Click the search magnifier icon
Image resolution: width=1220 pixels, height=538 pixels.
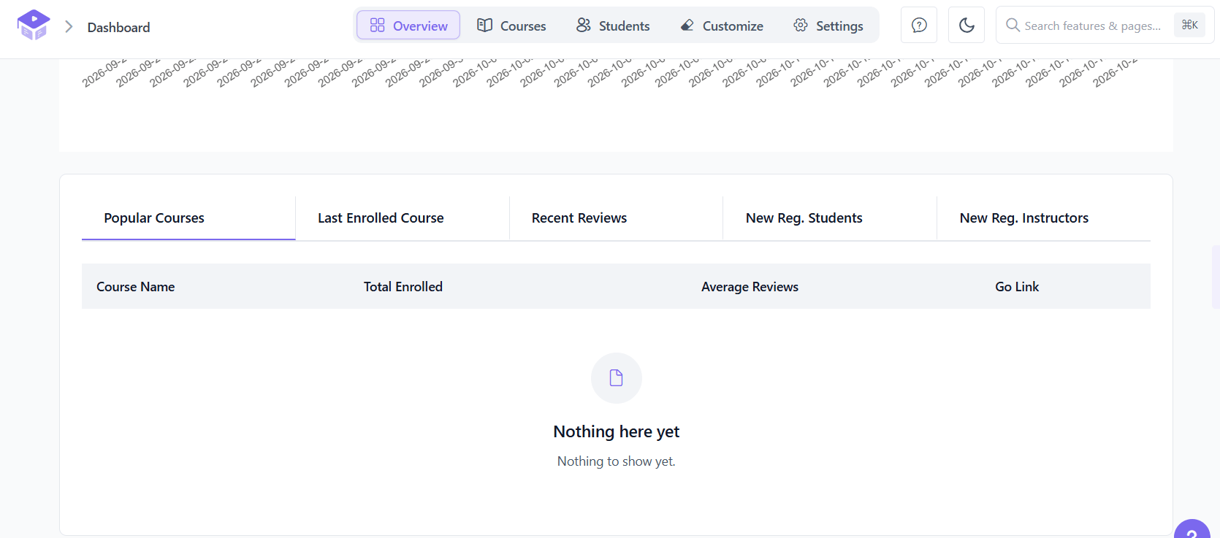[1013, 26]
